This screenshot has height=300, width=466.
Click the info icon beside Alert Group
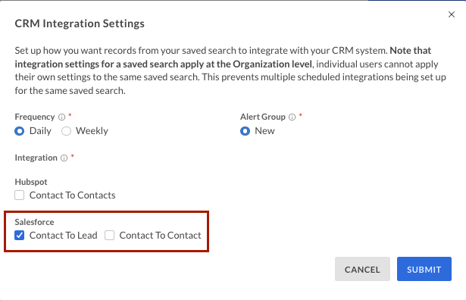coord(292,117)
